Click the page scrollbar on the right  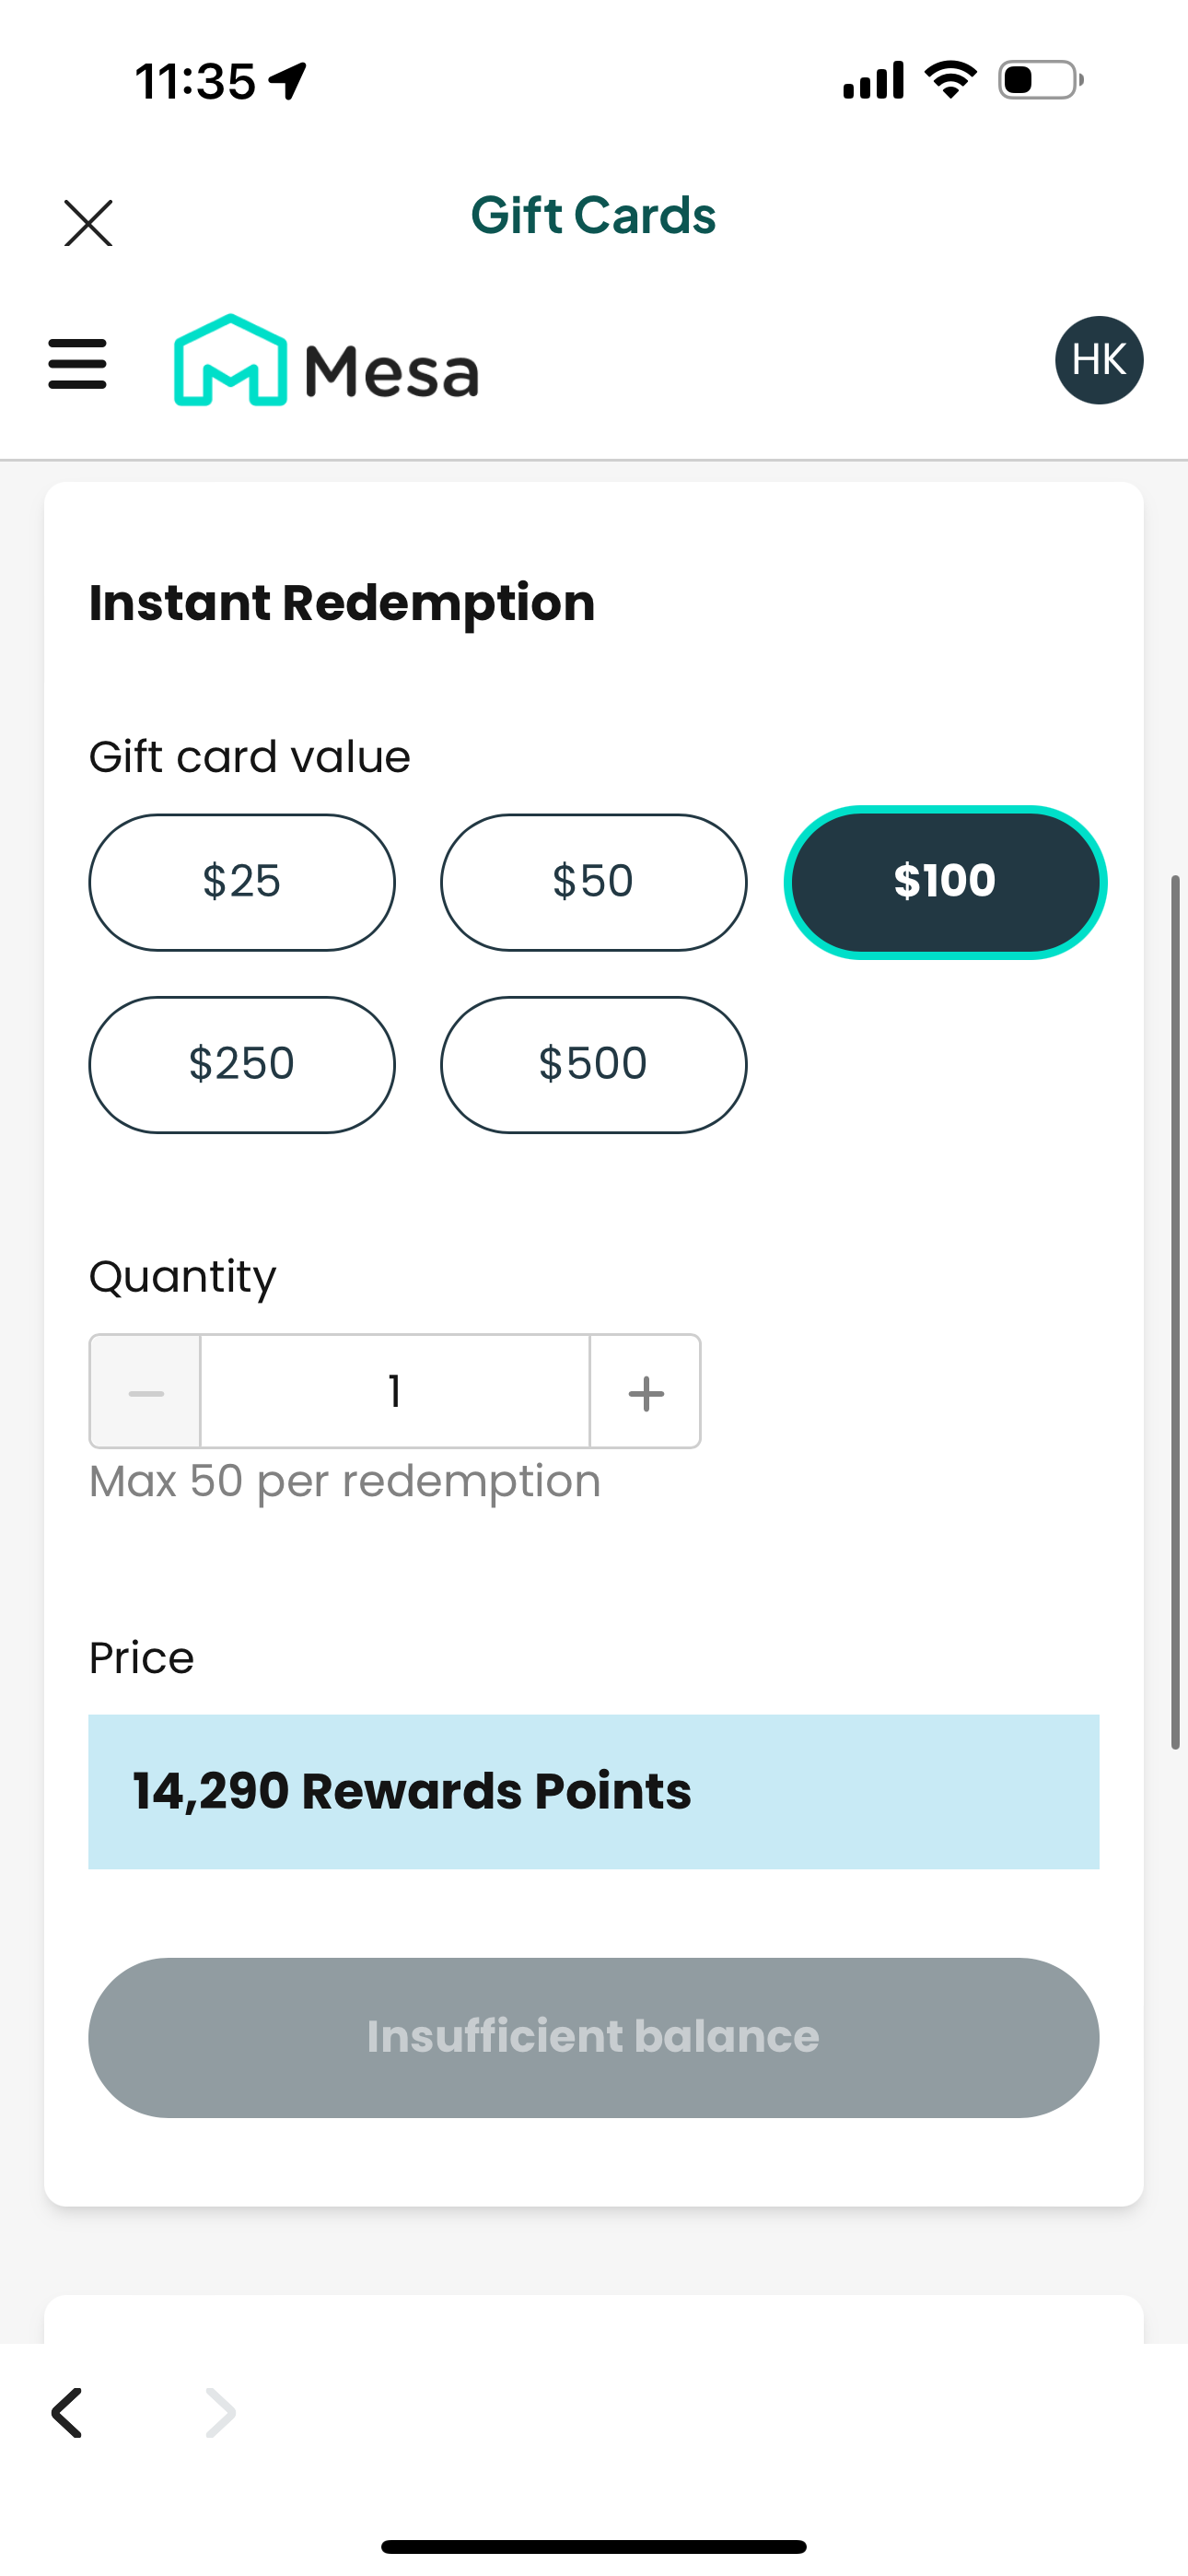point(1176,1312)
